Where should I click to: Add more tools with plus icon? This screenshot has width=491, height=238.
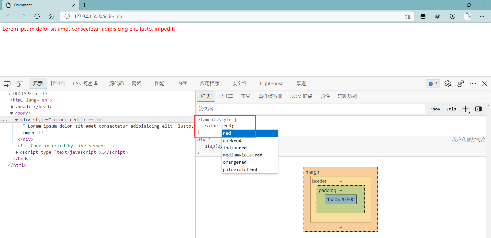pyautogui.click(x=322, y=83)
